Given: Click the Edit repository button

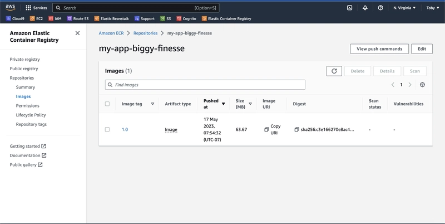Looking at the screenshot, I should pos(422,49).
